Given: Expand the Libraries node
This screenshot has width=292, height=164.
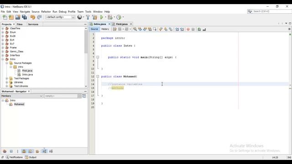Looking at the screenshot, I should click(x=7, y=82).
